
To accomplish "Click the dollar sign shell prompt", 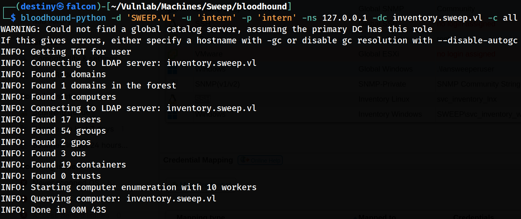I will (x=13, y=18).
